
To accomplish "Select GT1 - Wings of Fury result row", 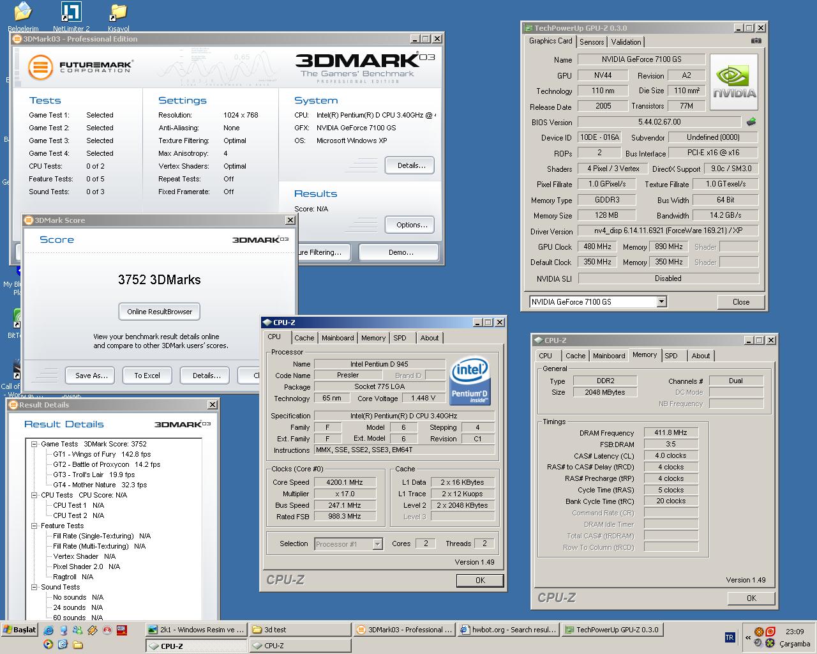I will click(101, 454).
